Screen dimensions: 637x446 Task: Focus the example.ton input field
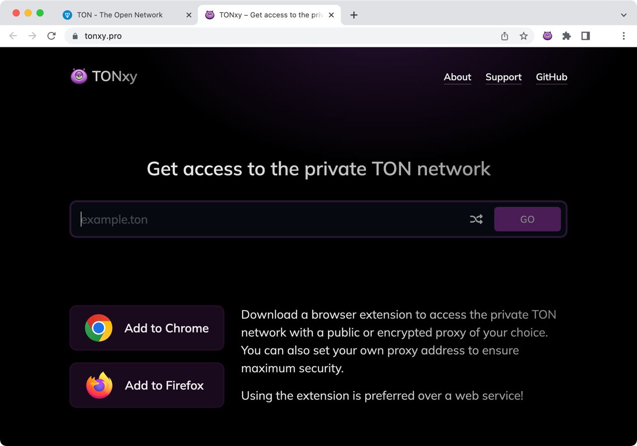271,219
